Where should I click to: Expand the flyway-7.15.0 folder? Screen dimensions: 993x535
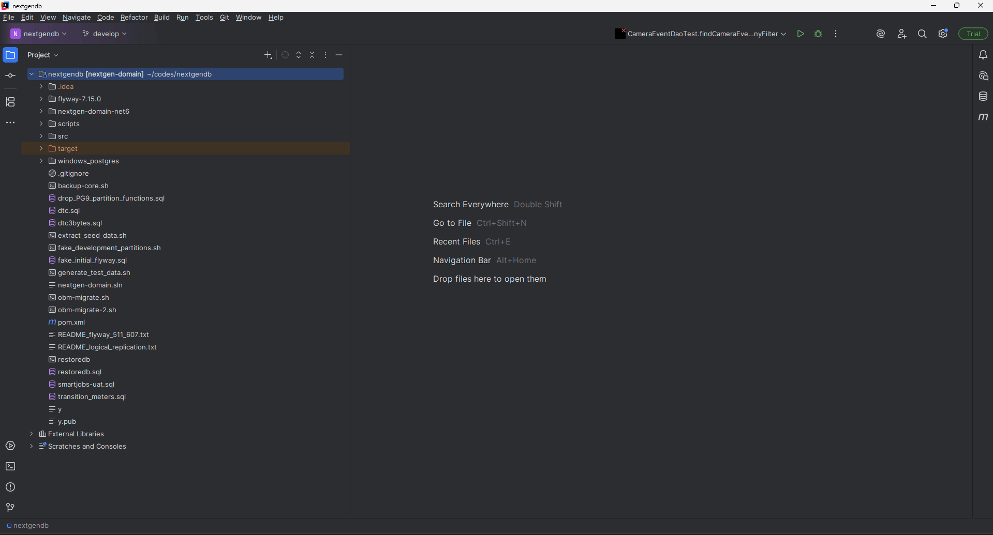(41, 99)
